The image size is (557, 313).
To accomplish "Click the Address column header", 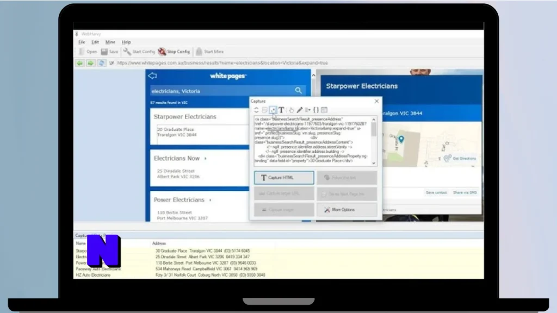I will (159, 243).
